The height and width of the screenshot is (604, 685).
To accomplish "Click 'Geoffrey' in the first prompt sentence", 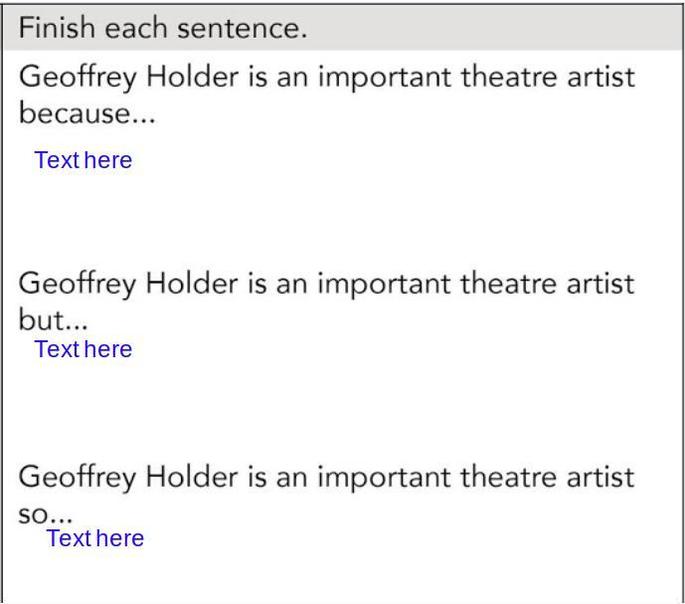I will point(78,77).
